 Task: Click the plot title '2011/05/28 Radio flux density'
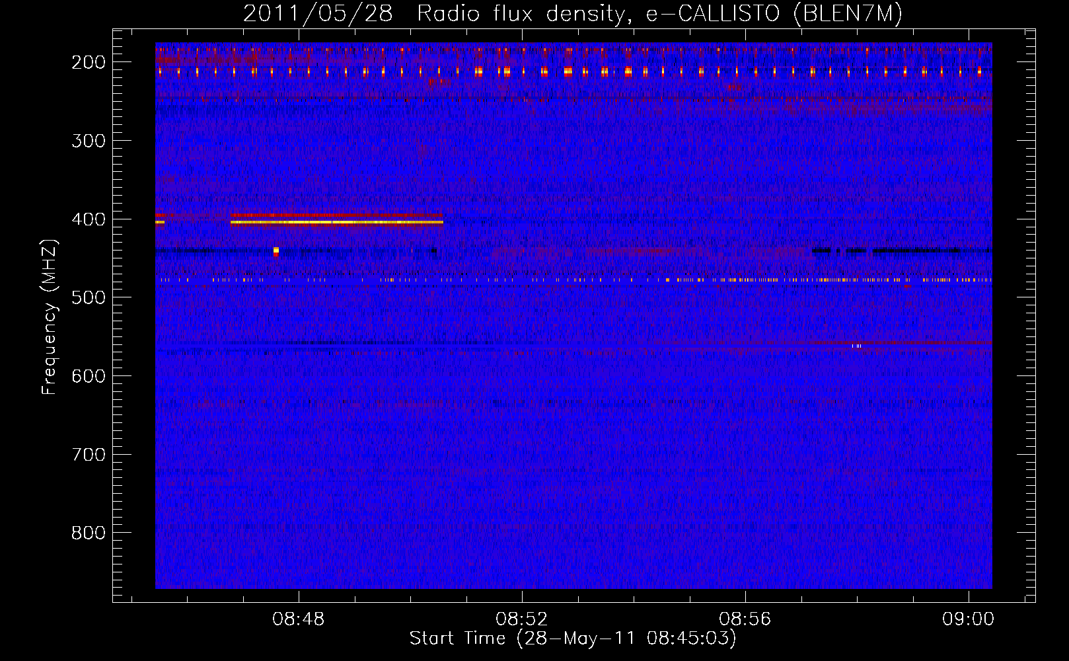[573, 13]
